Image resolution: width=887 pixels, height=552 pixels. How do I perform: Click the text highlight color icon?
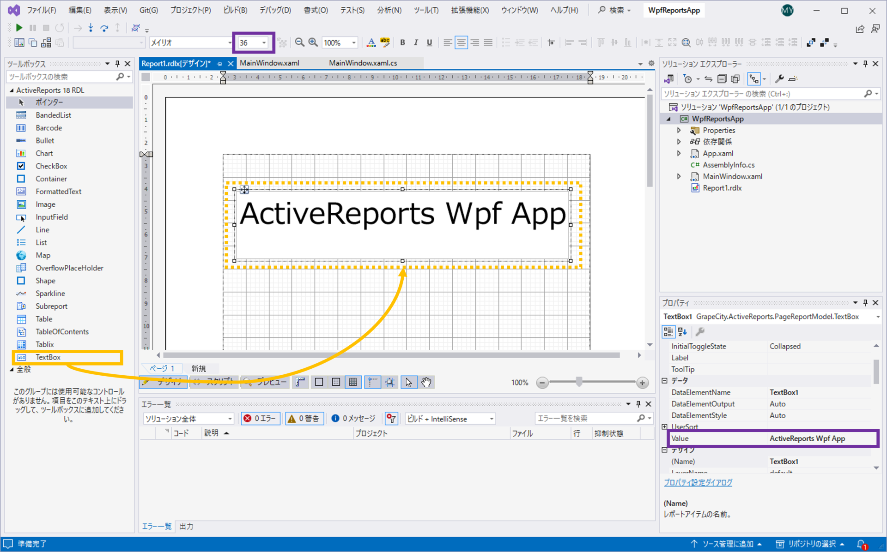click(385, 42)
